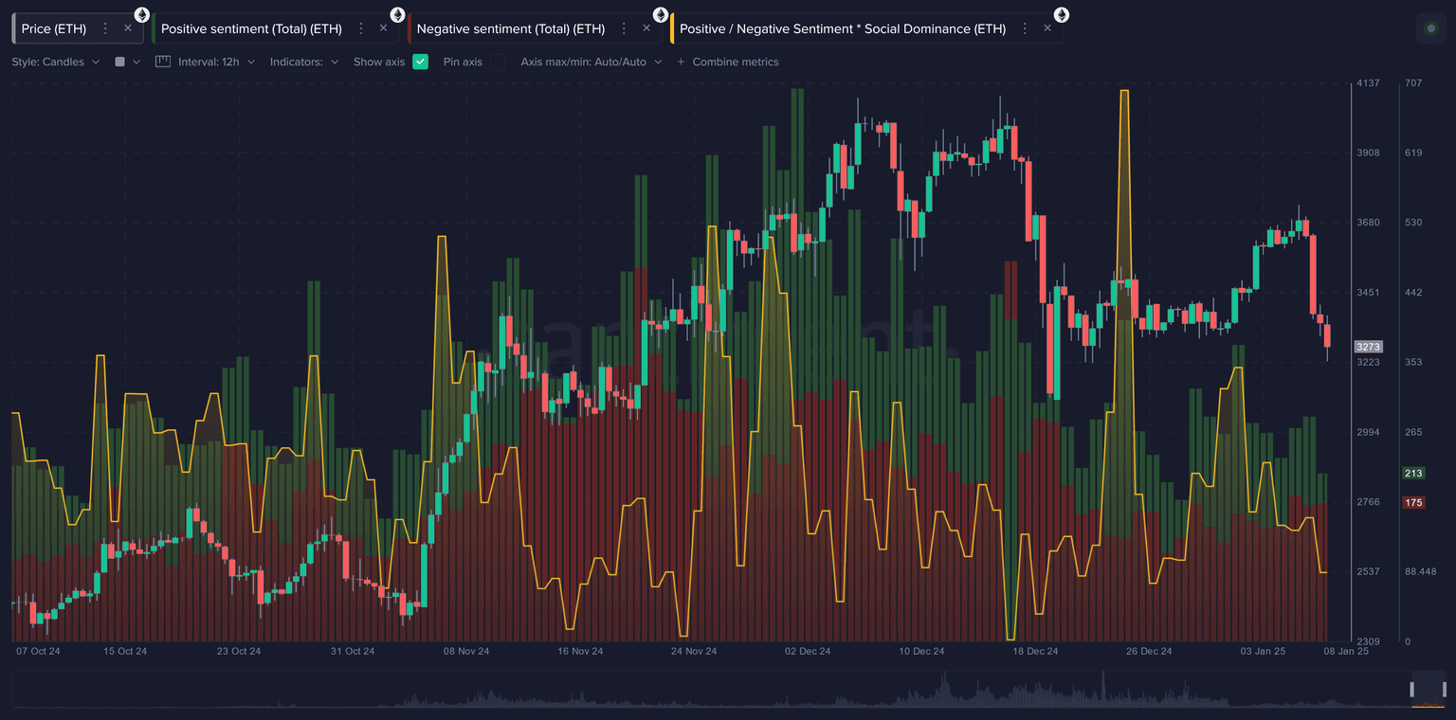Screen dimensions: 1456x720
Task: Close the Negative sentiment (Total) metric
Action: pyautogui.click(x=646, y=28)
